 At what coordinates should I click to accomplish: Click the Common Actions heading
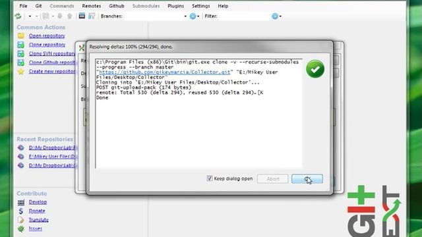click(41, 27)
